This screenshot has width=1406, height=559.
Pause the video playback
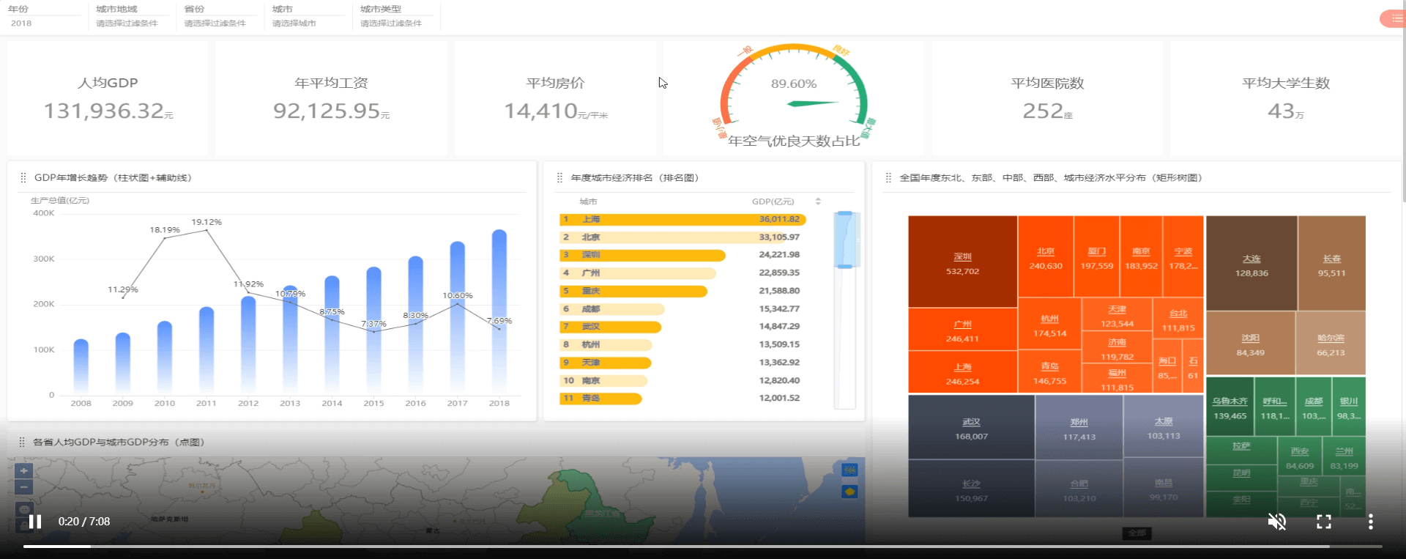point(34,522)
